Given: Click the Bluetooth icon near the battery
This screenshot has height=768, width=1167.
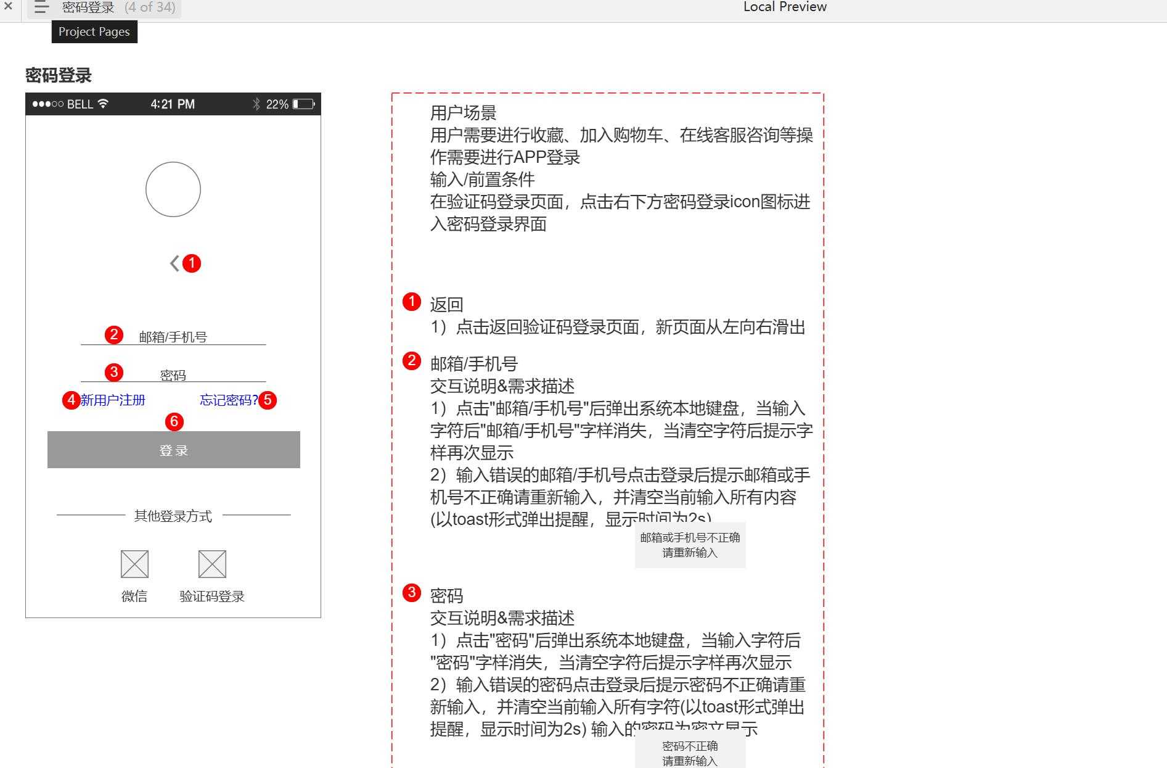Looking at the screenshot, I should point(256,104).
